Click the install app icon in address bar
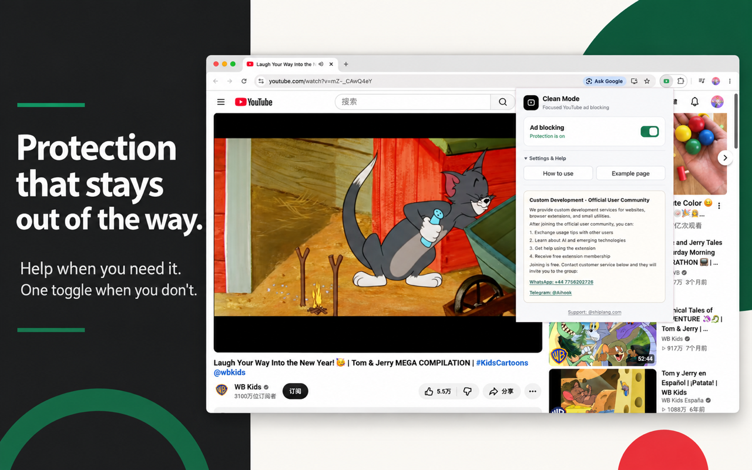This screenshot has height=470, width=752. 634,81
